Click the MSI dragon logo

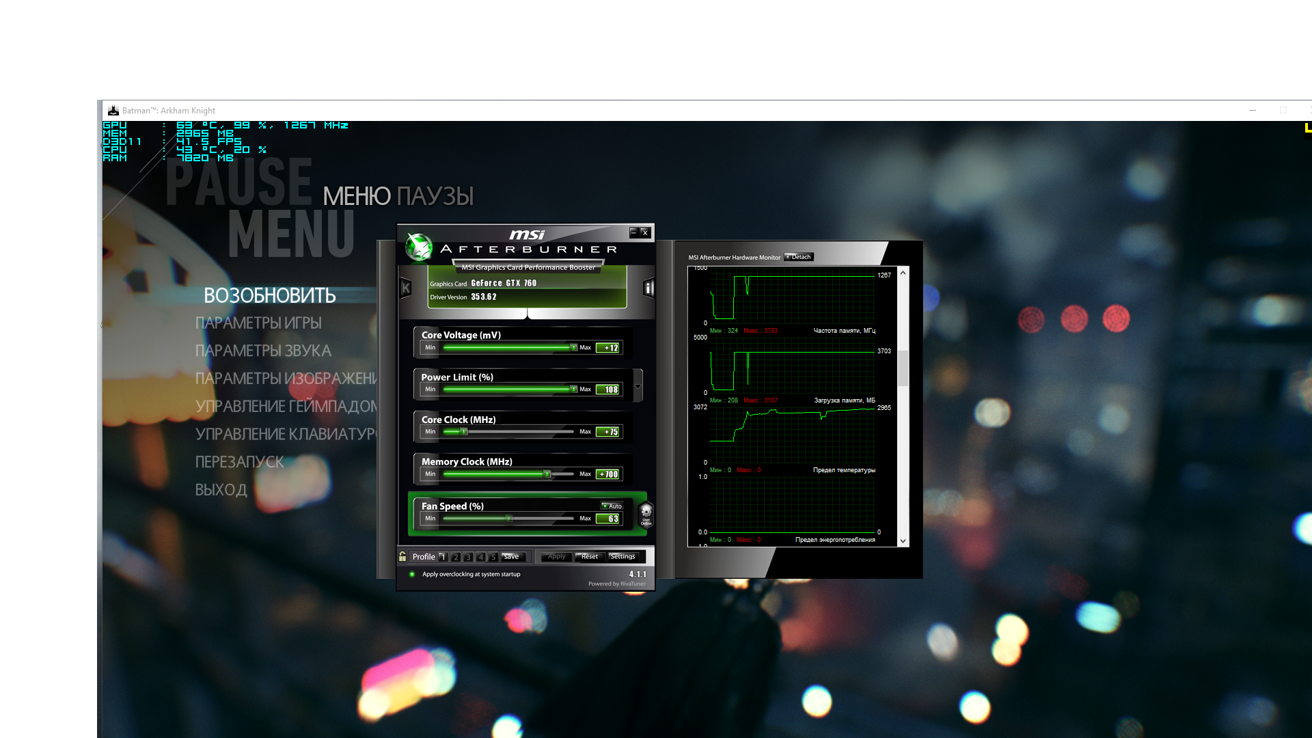tap(418, 247)
